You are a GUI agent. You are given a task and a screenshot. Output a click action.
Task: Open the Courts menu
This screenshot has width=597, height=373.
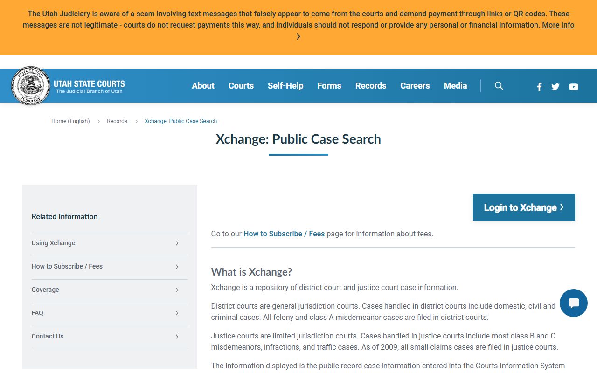[241, 86]
